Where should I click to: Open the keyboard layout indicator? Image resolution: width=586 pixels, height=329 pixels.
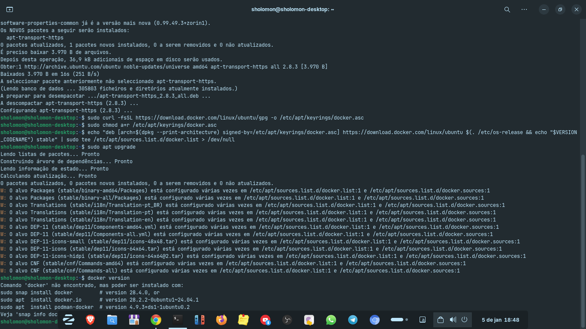click(x=423, y=320)
